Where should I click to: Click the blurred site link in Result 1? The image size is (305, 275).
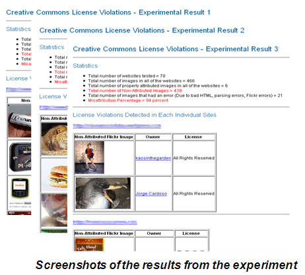(x=18, y=90)
